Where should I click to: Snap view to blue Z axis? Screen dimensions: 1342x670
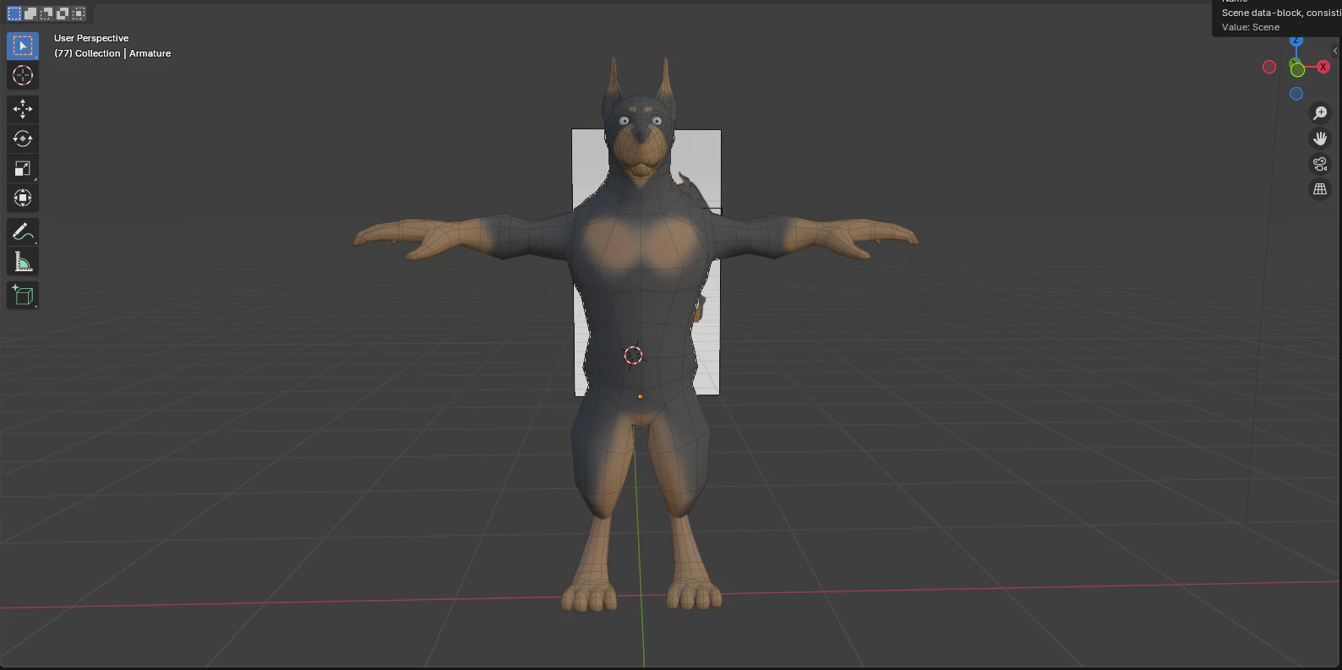[x=1296, y=41]
